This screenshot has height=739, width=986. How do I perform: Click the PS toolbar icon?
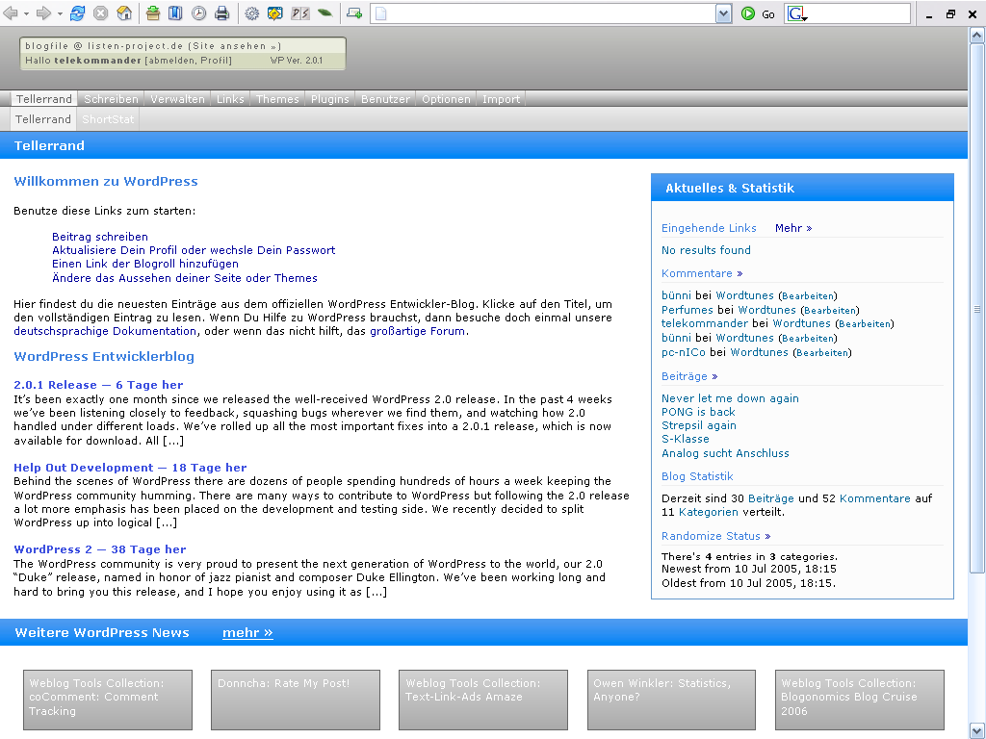pyautogui.click(x=300, y=13)
